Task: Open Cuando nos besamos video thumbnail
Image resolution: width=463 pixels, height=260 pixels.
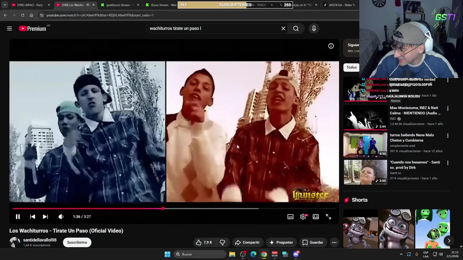Action: 365,172
